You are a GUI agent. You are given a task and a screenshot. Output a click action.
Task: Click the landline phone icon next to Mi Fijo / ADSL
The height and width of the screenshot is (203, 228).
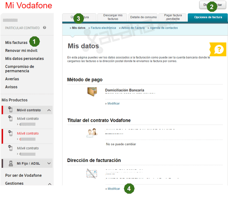coord(11,163)
